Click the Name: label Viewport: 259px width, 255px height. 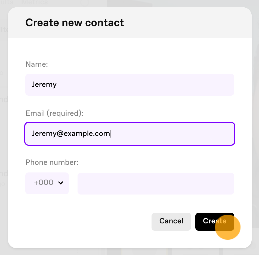click(37, 64)
